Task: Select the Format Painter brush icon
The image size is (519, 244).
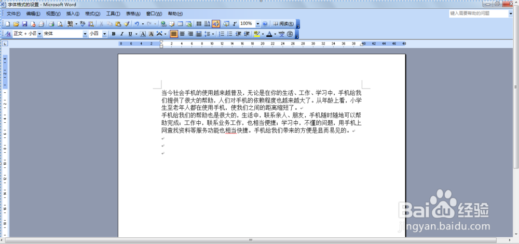Action: tap(127, 24)
